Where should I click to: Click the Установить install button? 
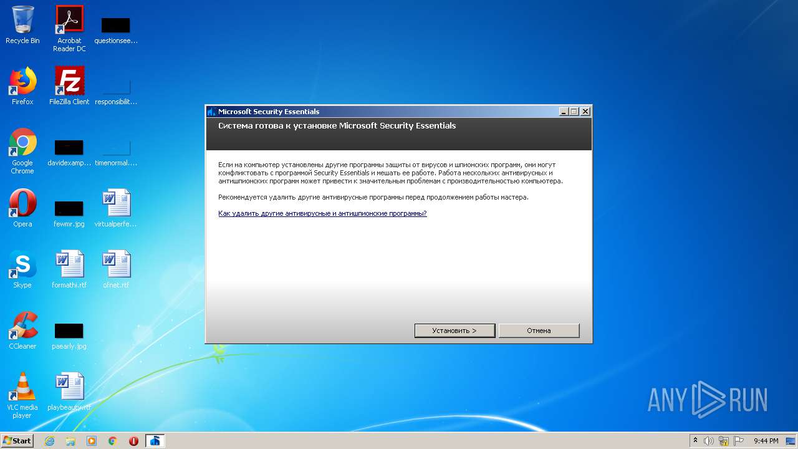454,331
